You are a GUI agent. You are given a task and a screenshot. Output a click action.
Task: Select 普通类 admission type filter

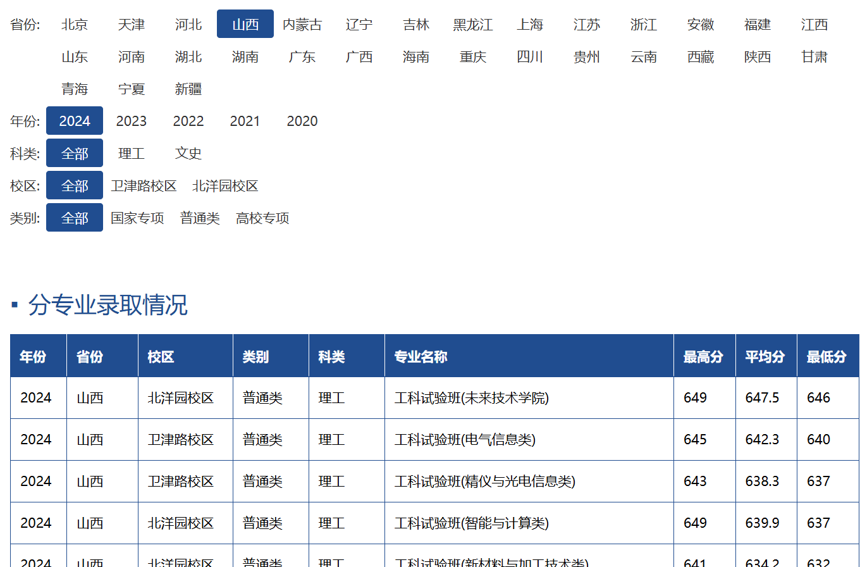coord(200,218)
